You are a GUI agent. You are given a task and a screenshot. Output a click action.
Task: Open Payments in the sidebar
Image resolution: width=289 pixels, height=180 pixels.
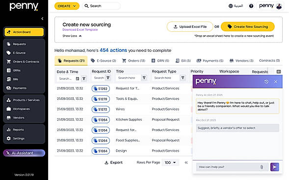coord(24,88)
